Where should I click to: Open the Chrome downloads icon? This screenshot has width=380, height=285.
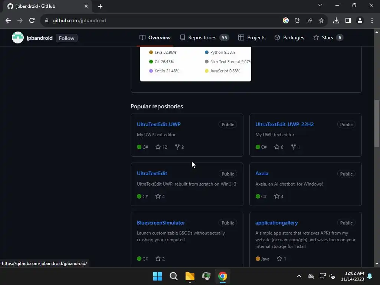tap(336, 21)
